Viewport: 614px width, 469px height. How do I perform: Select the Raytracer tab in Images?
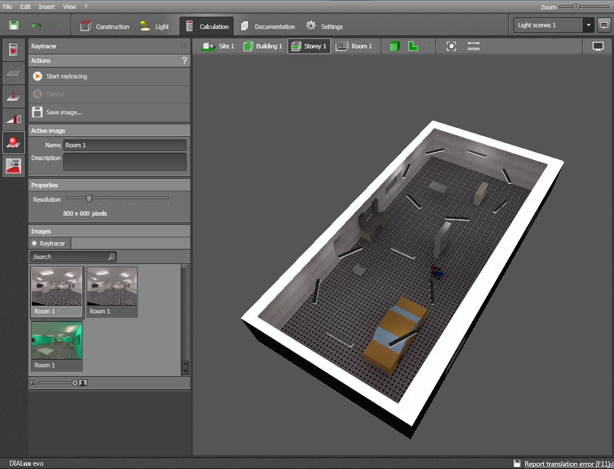pyautogui.click(x=49, y=243)
